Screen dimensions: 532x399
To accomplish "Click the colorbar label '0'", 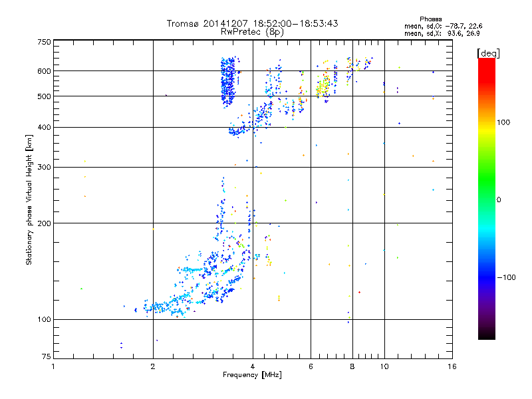I will click(x=498, y=200).
